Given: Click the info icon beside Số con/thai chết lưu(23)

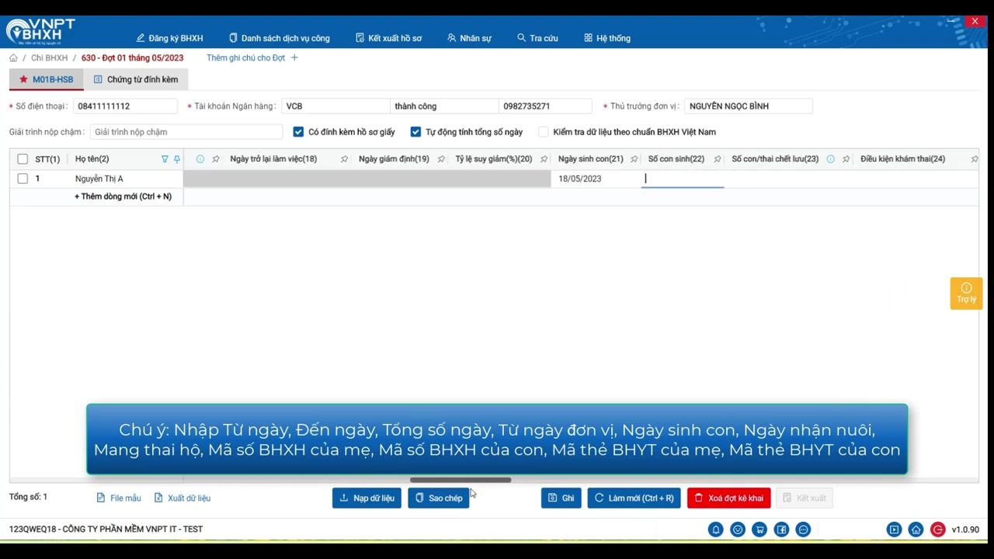Looking at the screenshot, I should click(x=830, y=159).
